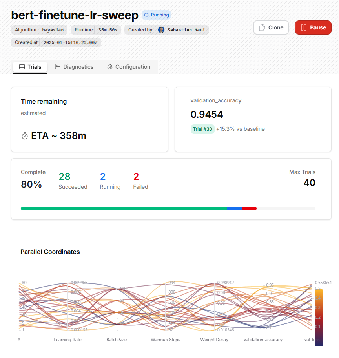Click the green succeeded segment of progress bar
This screenshot has width=339, height=358.
tap(124, 208)
